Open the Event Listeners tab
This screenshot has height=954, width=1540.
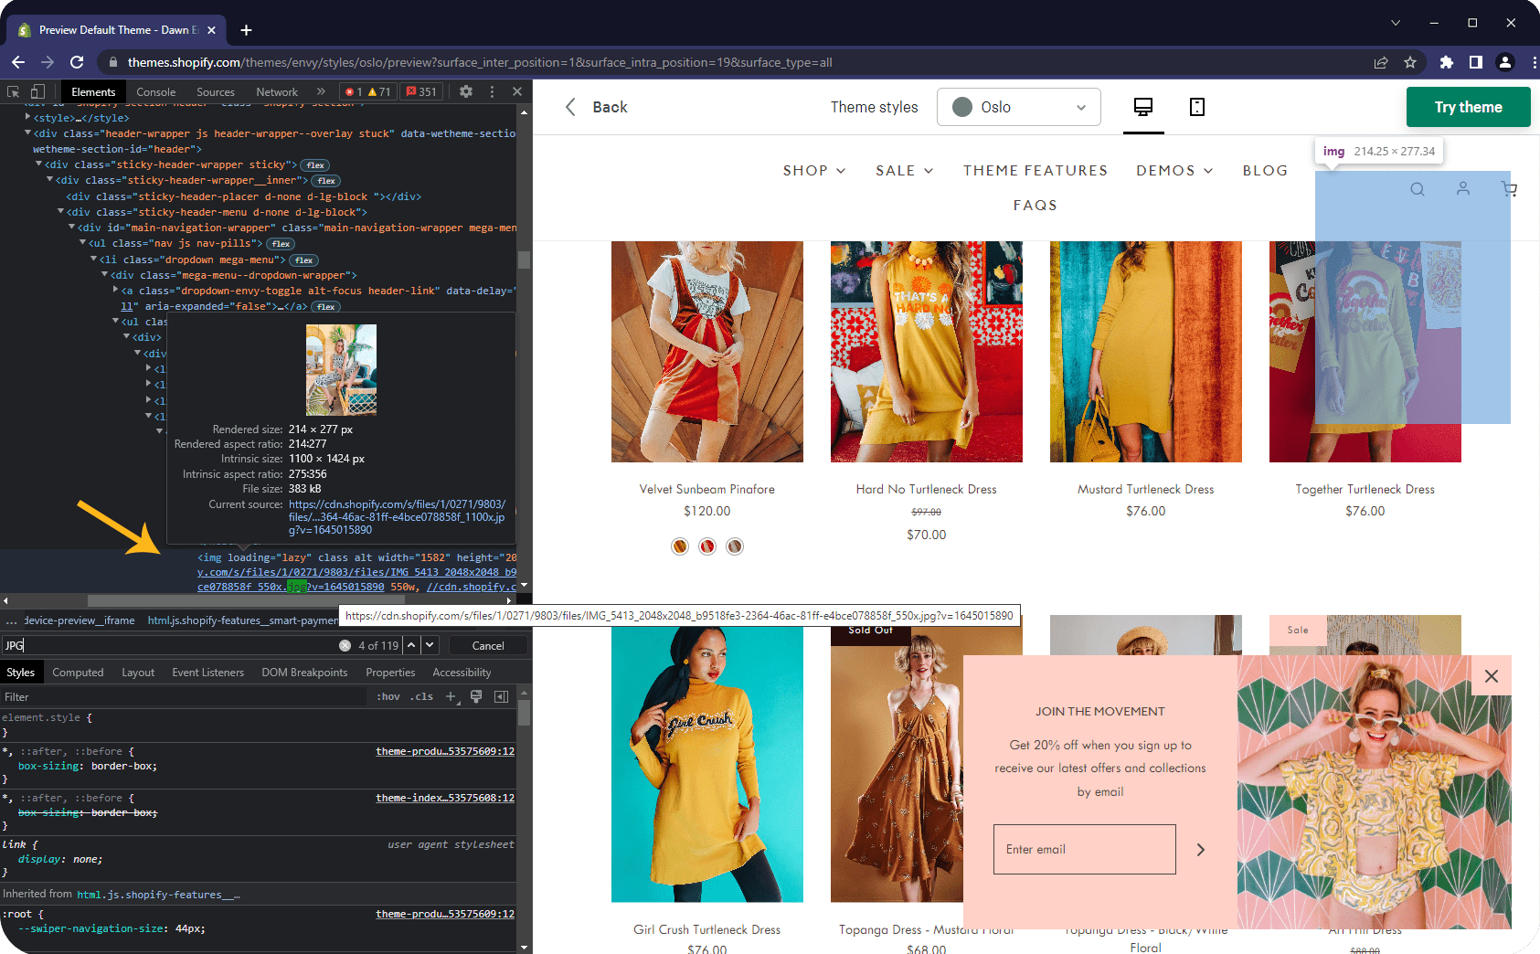coord(208,673)
